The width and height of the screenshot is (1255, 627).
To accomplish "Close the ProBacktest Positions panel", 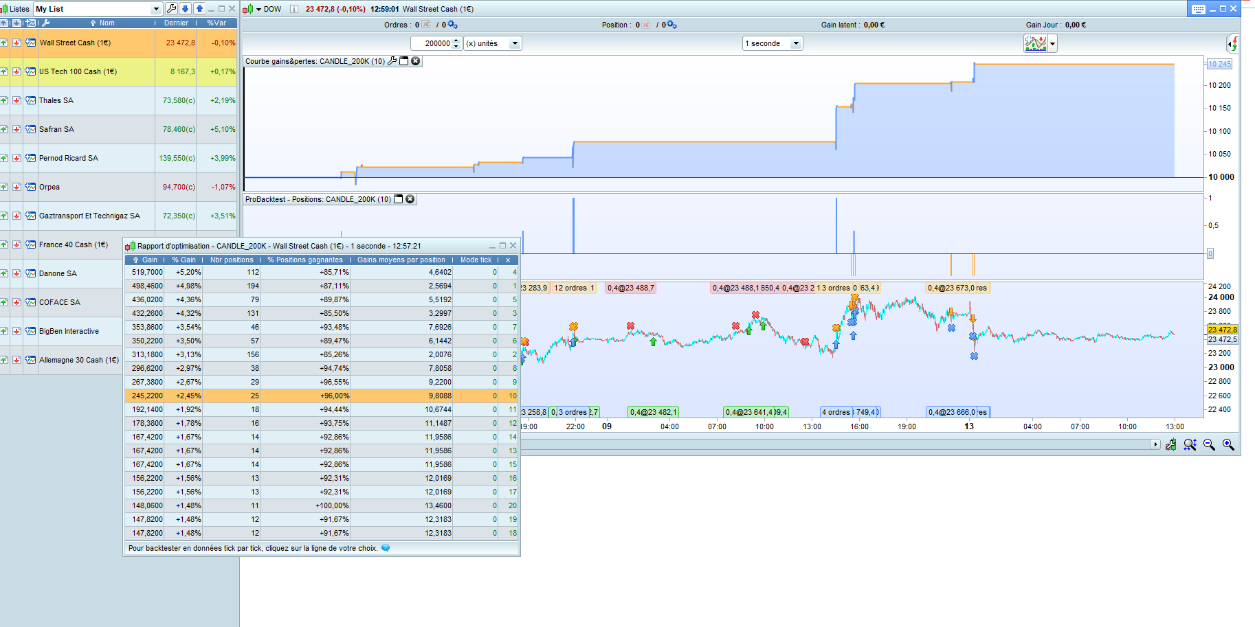I will [x=410, y=199].
